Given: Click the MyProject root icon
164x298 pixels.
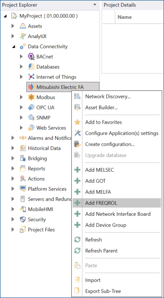Looking at the screenshot, I should 14,16.
